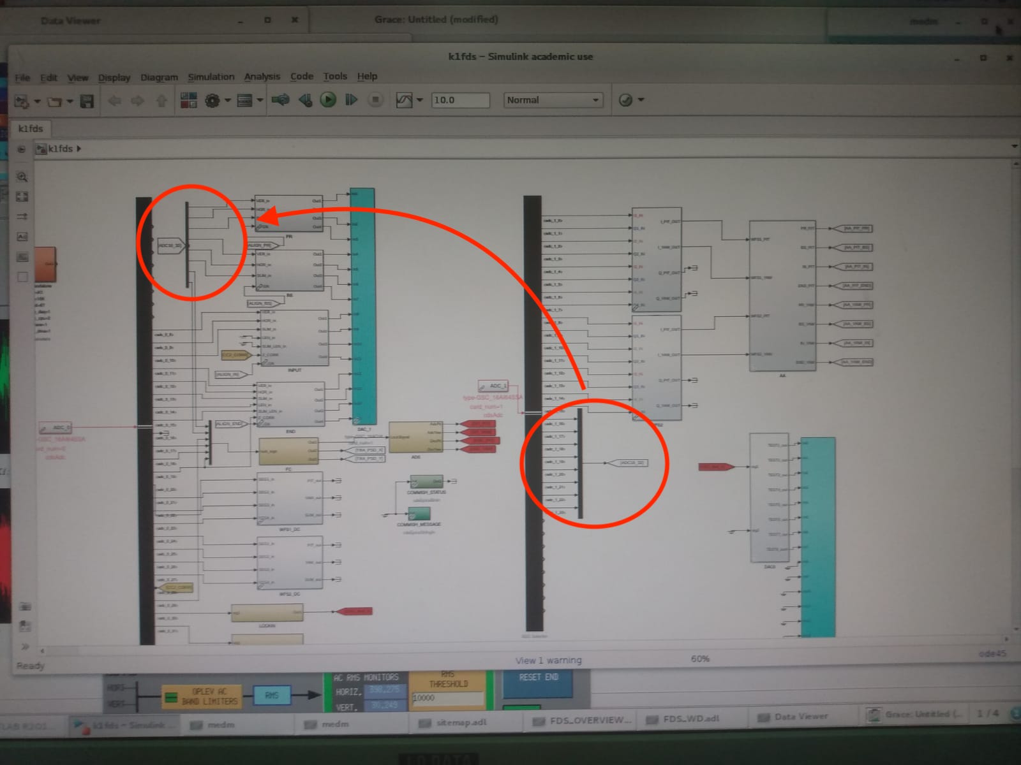The height and width of the screenshot is (765, 1021).
Task: Click the View 1 warning link
Action: click(x=549, y=660)
